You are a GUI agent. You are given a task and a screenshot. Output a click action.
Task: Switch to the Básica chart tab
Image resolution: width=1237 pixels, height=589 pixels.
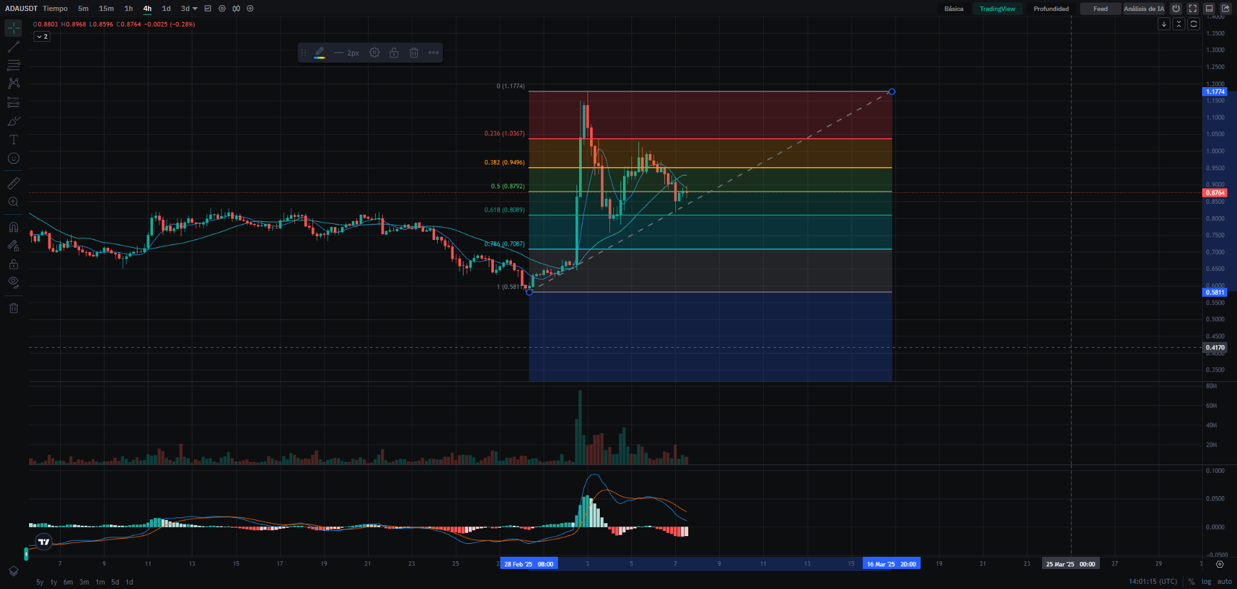pos(954,9)
